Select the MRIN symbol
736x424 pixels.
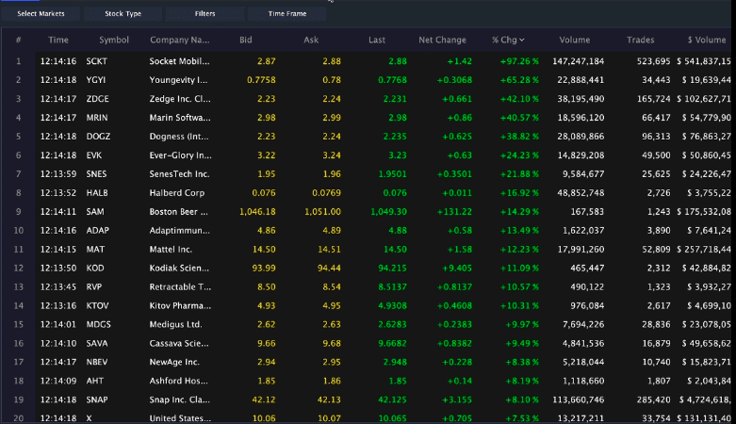[x=97, y=118]
